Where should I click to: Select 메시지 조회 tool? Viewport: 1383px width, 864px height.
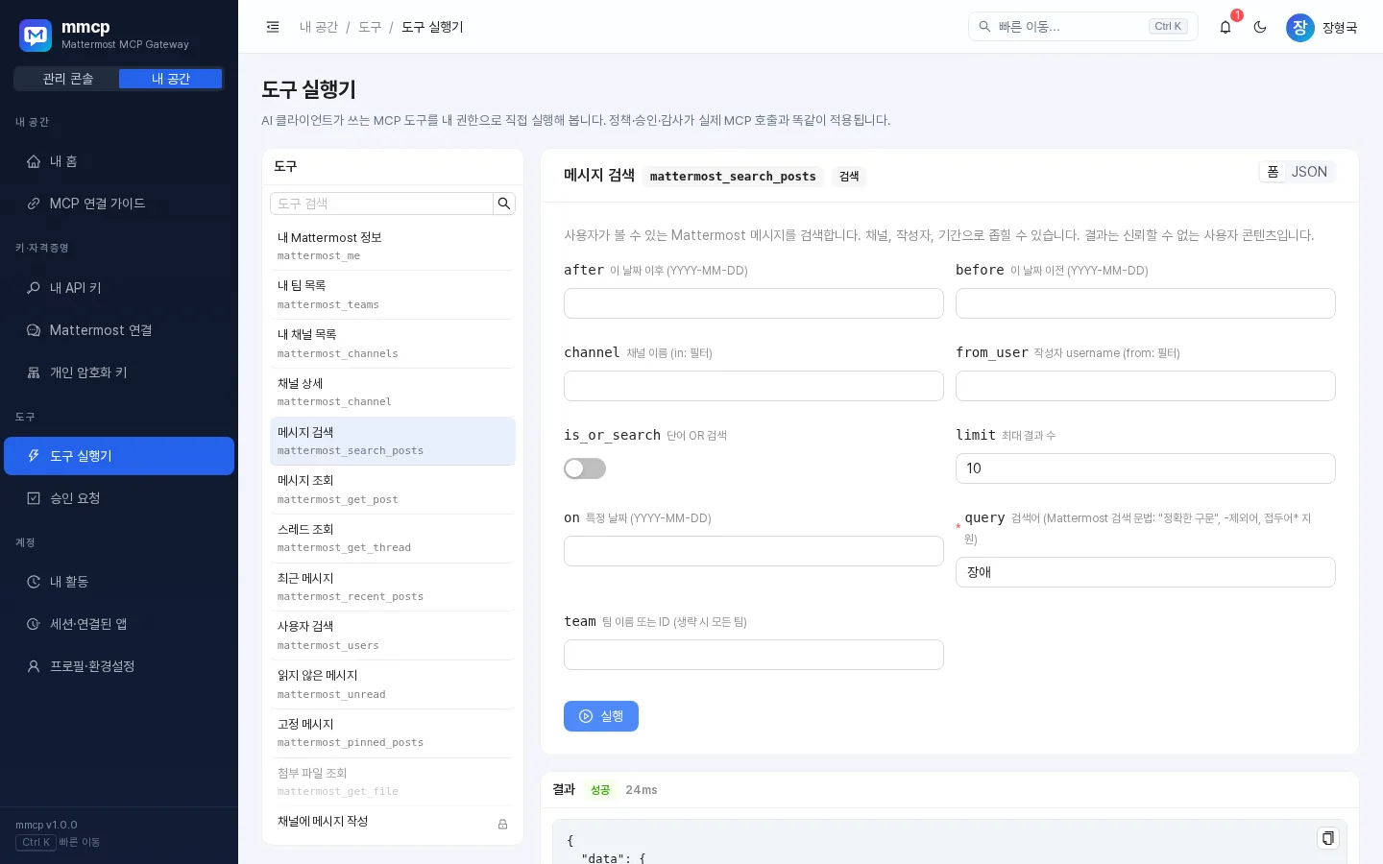tap(393, 490)
